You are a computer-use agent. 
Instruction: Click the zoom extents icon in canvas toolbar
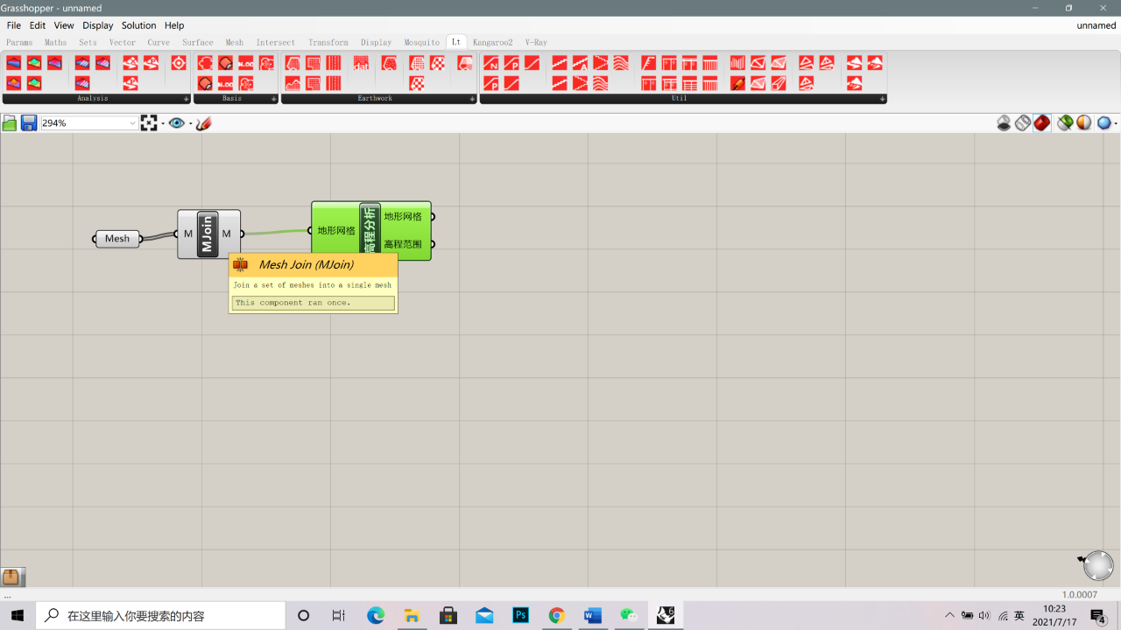(x=149, y=123)
